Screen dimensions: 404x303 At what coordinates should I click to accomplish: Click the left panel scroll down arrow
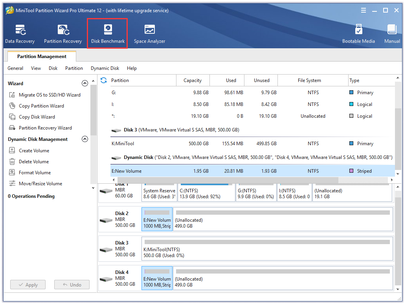(x=93, y=188)
